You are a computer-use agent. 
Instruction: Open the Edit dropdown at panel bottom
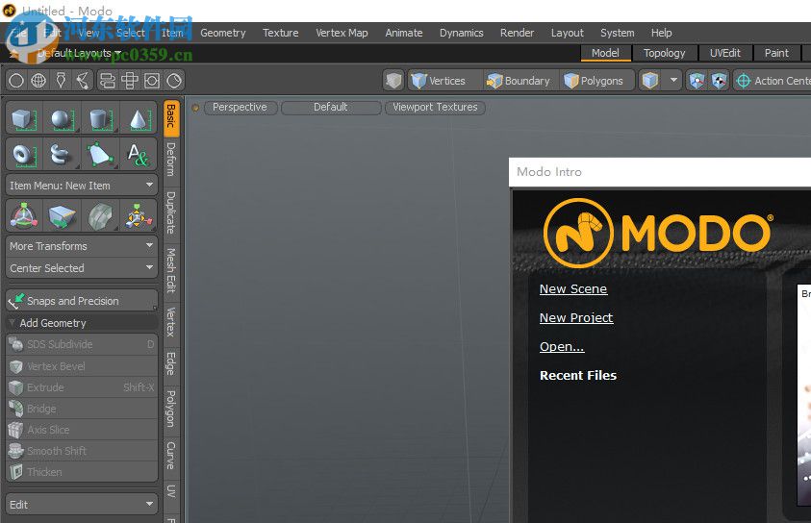click(82, 505)
